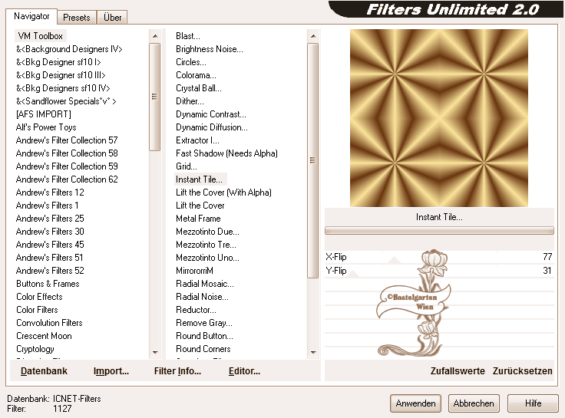Select Crystal Ball... filter
Screen dimensions: 565x418
(x=199, y=88)
